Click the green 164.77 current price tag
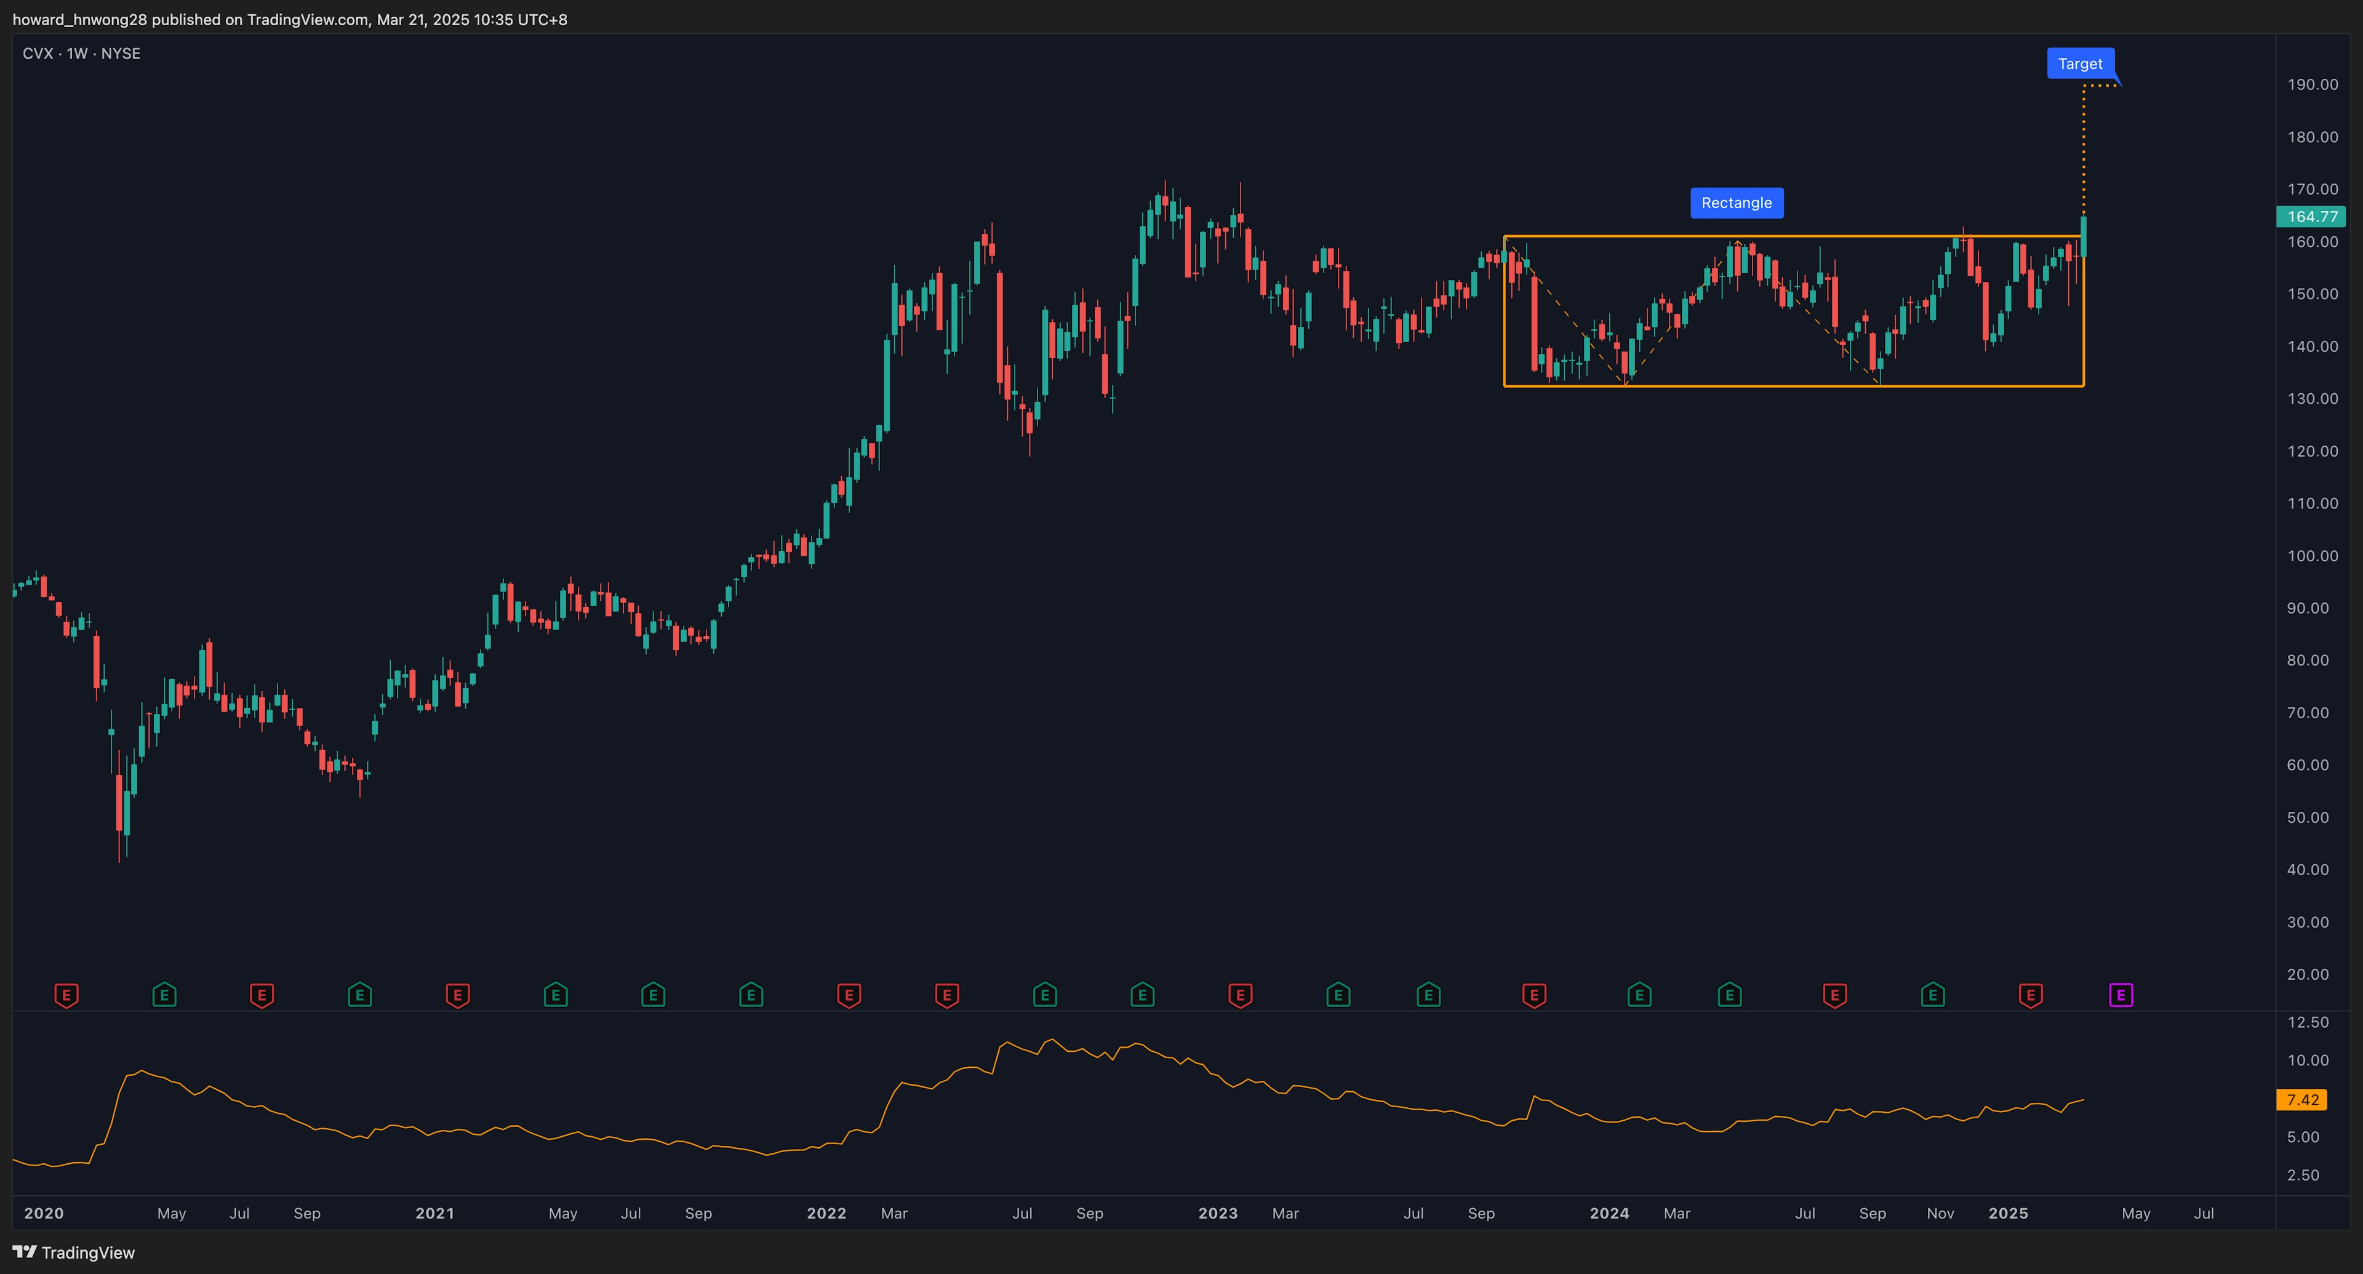 (x=2312, y=217)
